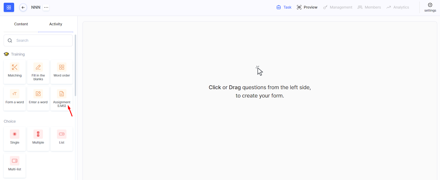This screenshot has height=180, width=440.
Task: Add a List dropdown question
Action: [62, 138]
